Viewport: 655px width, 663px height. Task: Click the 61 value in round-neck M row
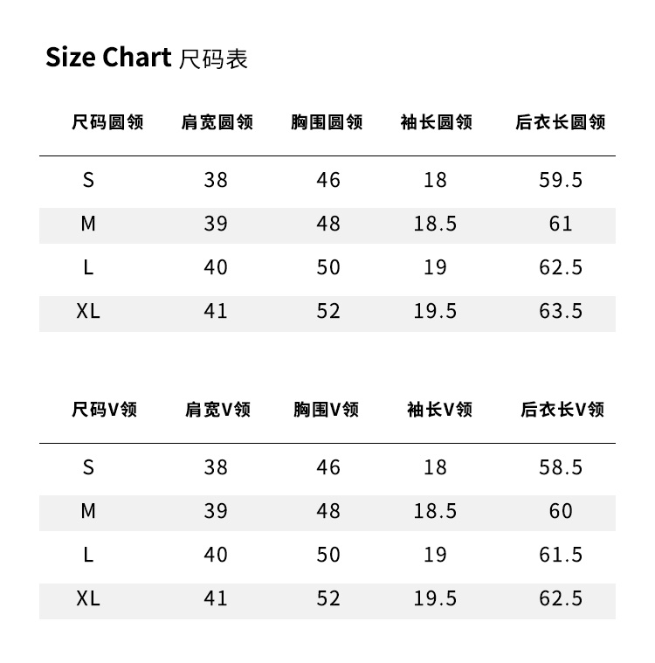tap(561, 224)
